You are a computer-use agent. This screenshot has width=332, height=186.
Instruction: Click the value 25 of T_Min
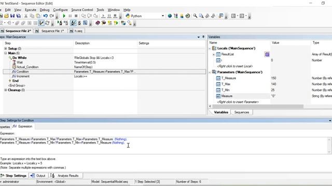(x=273, y=90)
